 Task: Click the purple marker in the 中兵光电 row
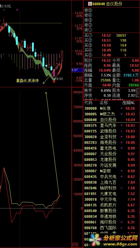(x=121, y=177)
